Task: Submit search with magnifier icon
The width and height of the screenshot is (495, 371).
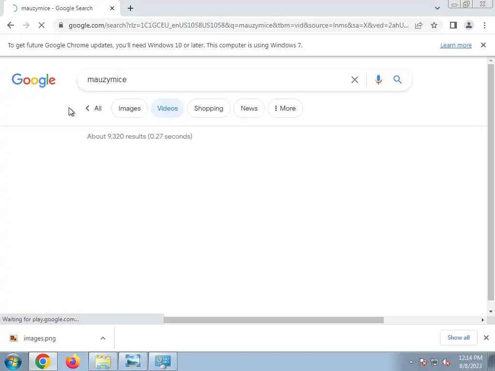Action: click(x=397, y=80)
